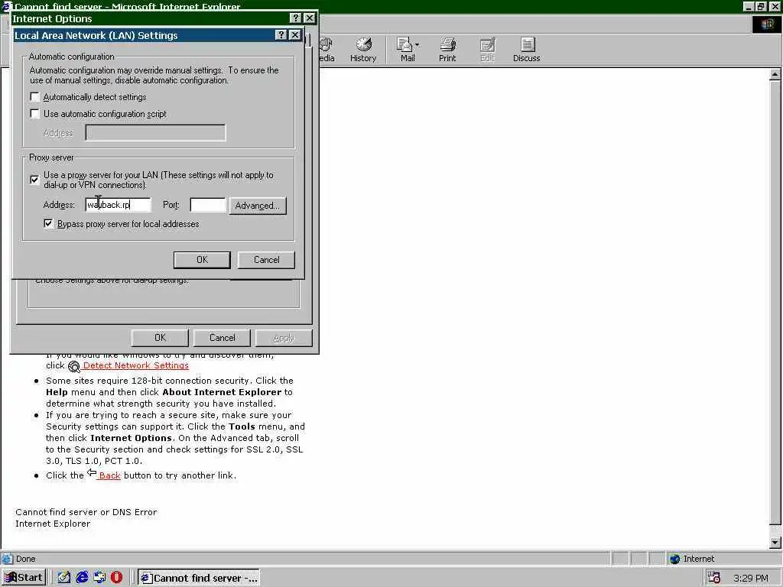783x587 pixels.
Task: Click the greyed Apply button in Internet Options
Action: click(x=284, y=338)
